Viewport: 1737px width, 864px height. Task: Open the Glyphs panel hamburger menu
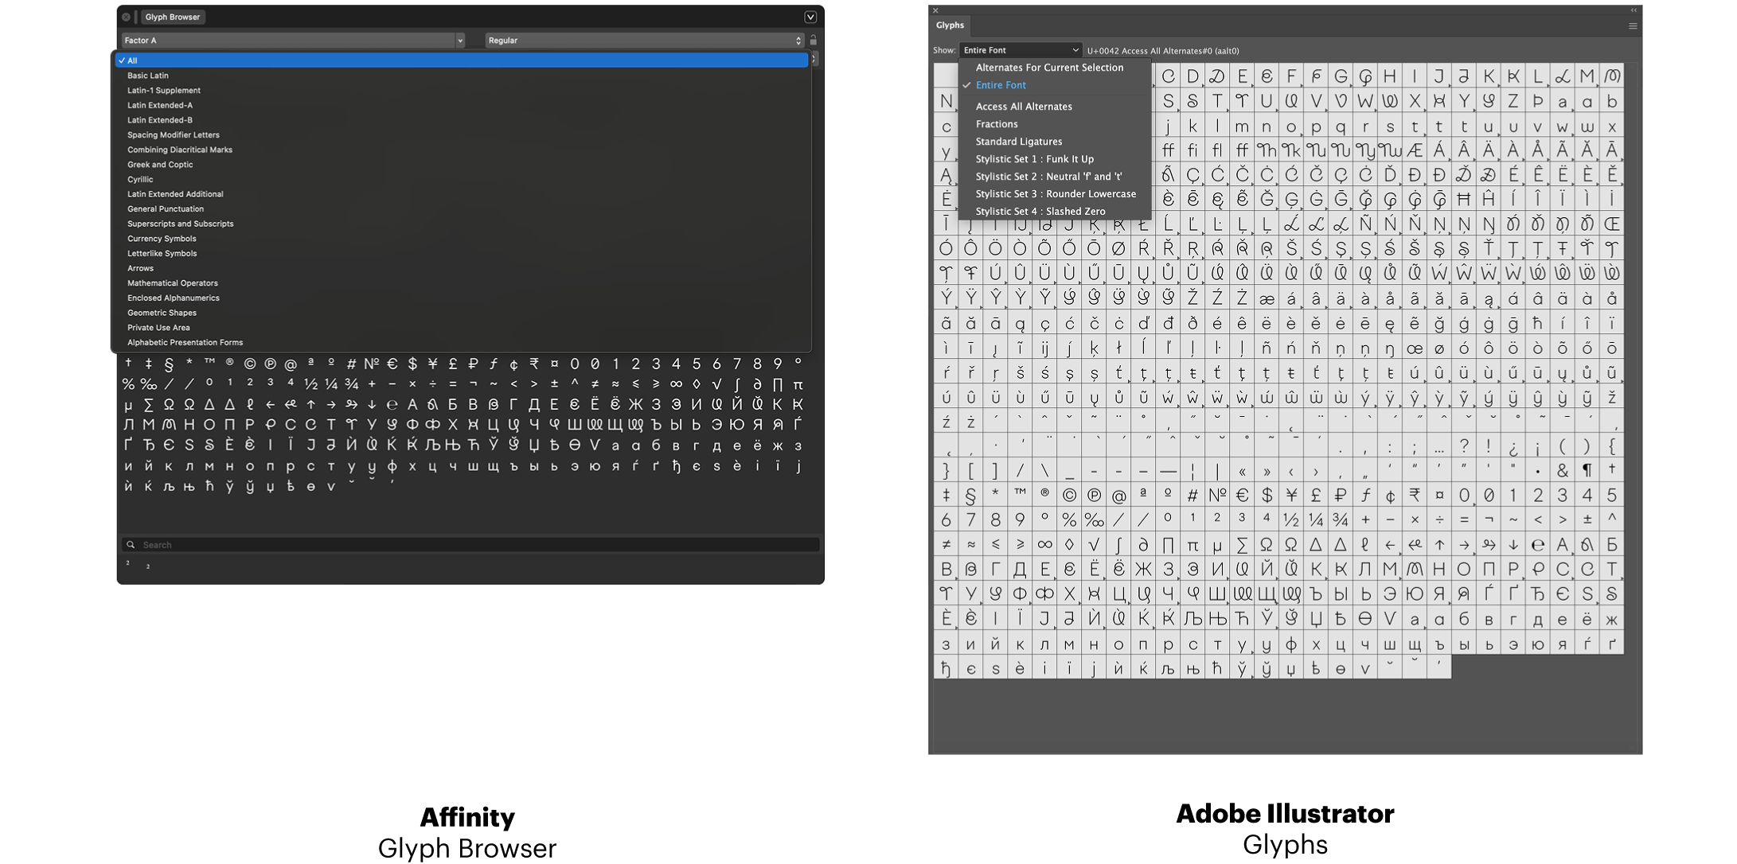coord(1633,26)
